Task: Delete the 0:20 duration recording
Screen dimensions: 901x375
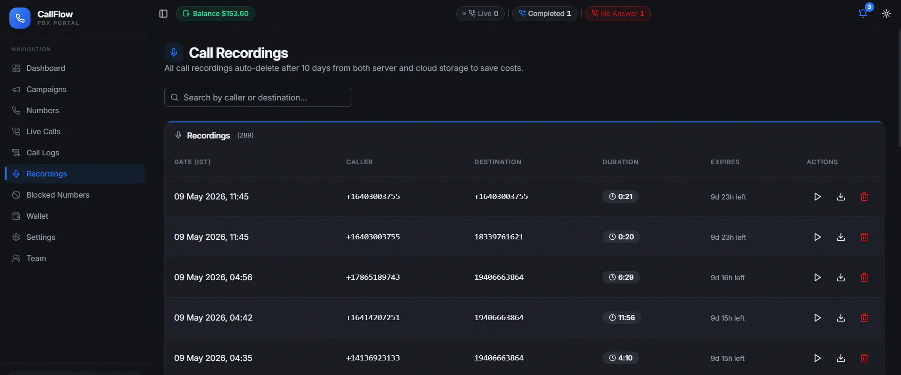Action: tap(864, 237)
